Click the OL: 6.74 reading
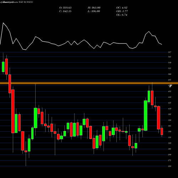The image size is (178, 178). [x=122, y=15]
